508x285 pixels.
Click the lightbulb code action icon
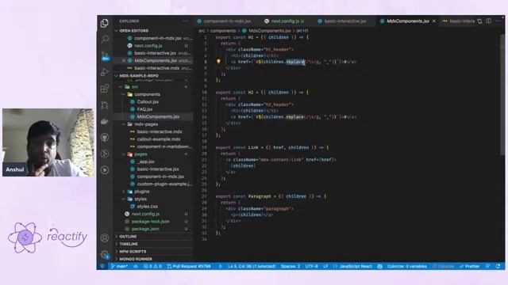pyautogui.click(x=218, y=62)
